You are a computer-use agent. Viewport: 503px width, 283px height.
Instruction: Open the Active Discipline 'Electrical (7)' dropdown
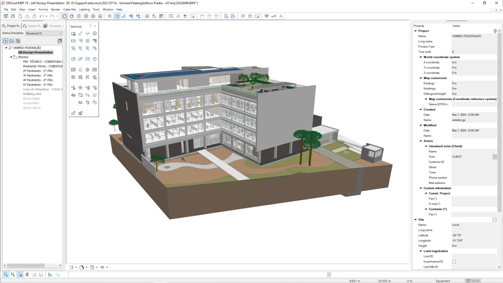44,33
